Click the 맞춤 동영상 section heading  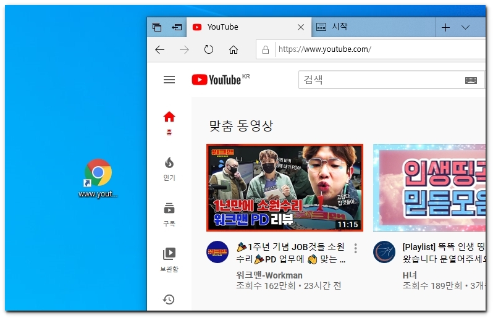click(241, 126)
